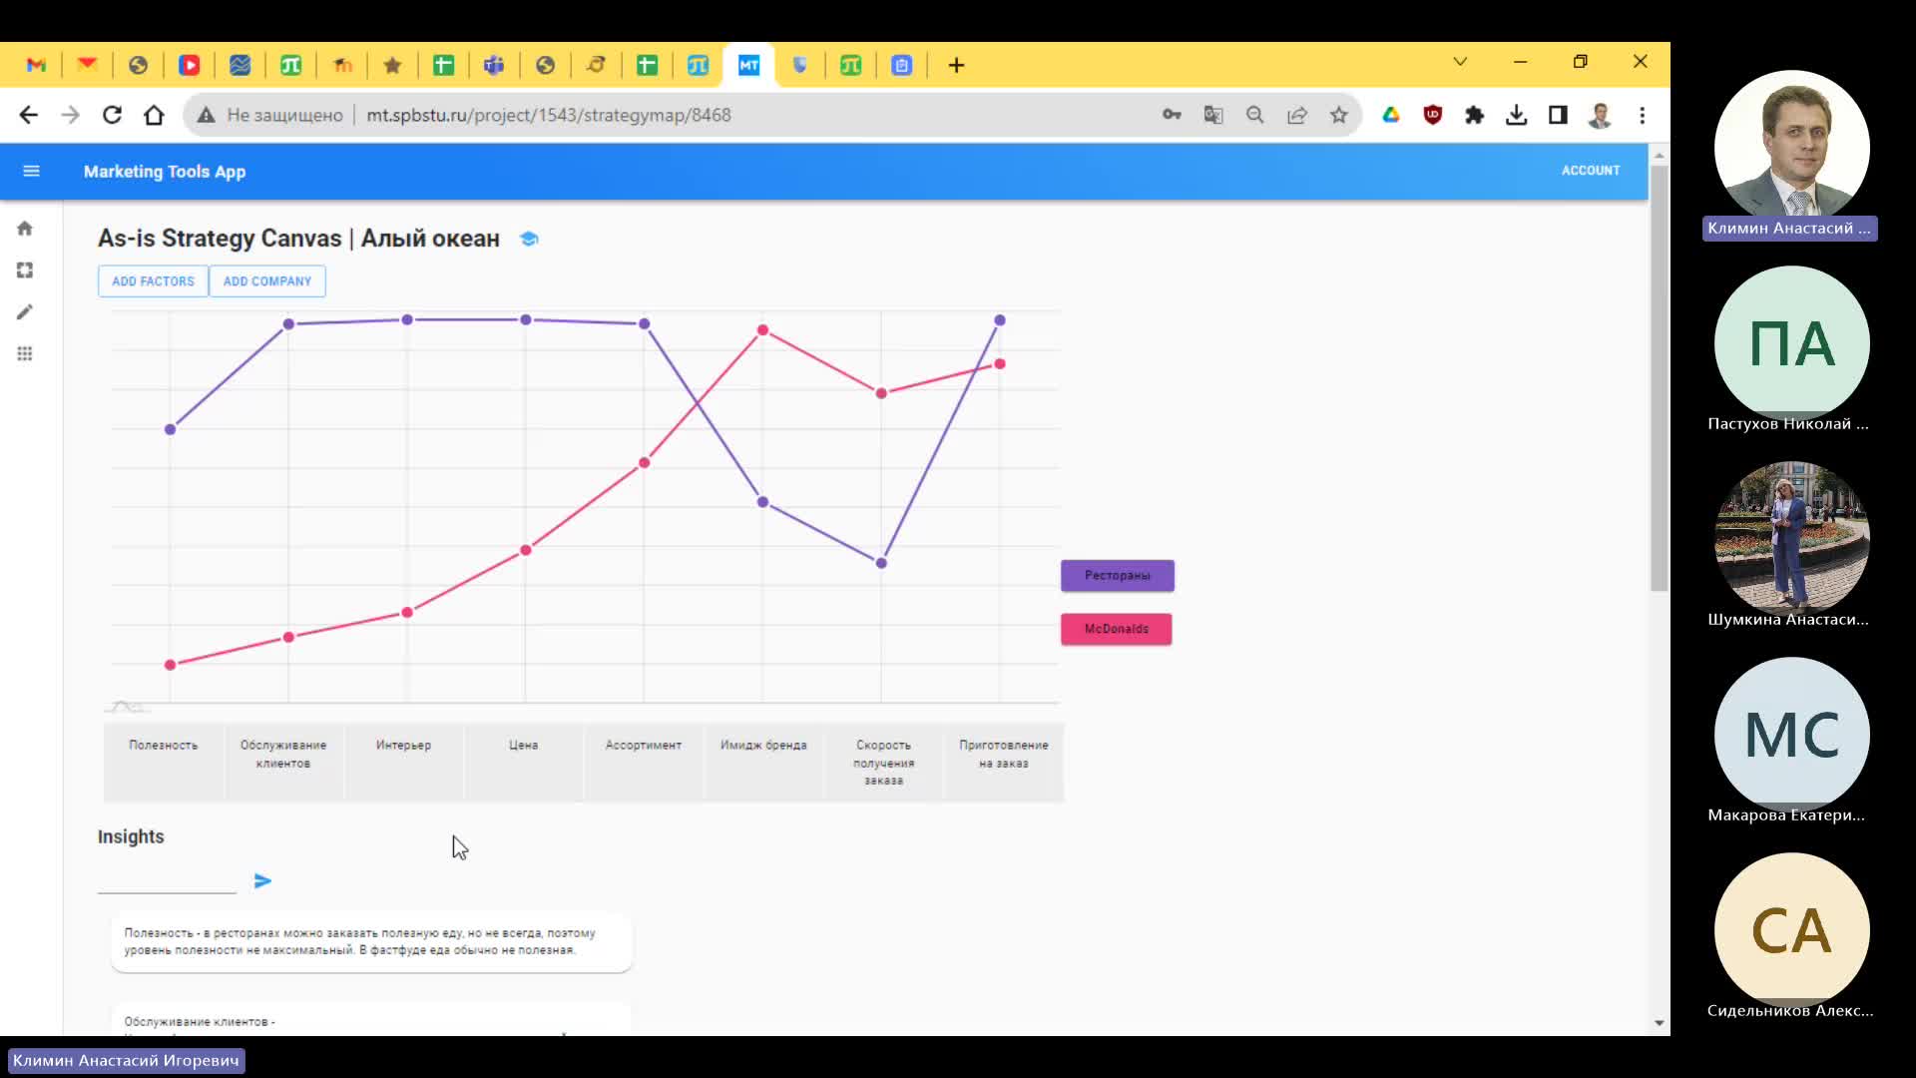This screenshot has width=1916, height=1078.
Task: Click Пастухов Николай ПА avatar
Action: pos(1791,342)
